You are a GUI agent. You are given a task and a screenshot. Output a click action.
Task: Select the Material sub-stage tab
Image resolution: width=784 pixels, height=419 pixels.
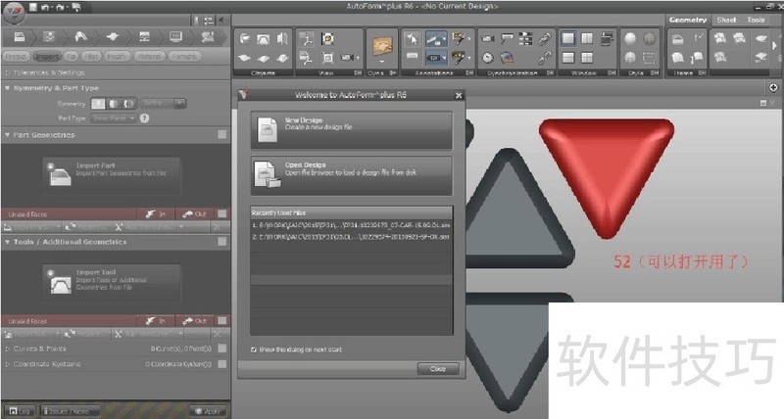click(150, 57)
